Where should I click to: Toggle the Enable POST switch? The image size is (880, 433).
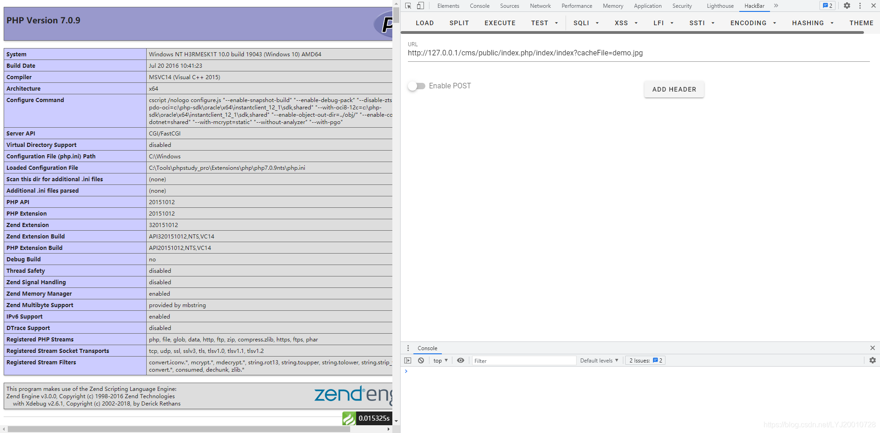pyautogui.click(x=417, y=86)
